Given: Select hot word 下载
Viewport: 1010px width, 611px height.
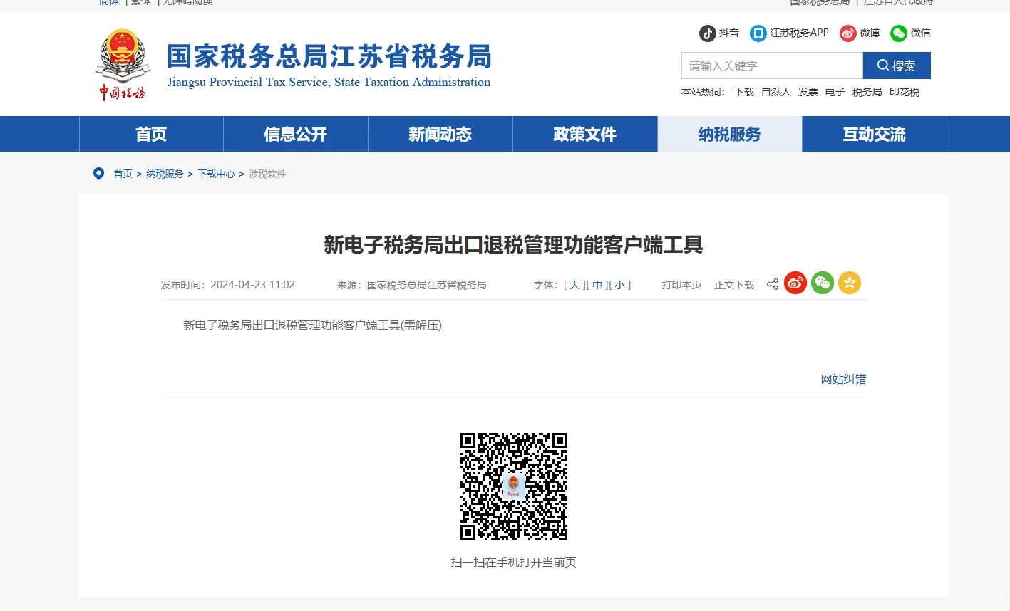Looking at the screenshot, I should point(744,92).
